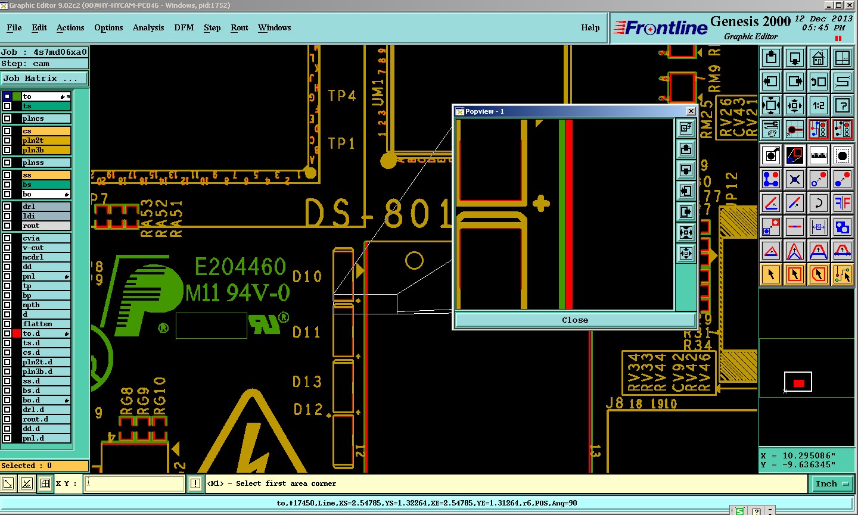Open the Options menu
The height and width of the screenshot is (515, 858).
pos(108,27)
